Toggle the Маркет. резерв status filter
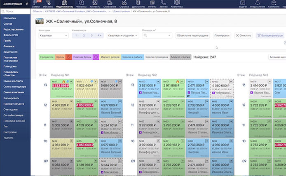286x176 pixels. point(110,57)
